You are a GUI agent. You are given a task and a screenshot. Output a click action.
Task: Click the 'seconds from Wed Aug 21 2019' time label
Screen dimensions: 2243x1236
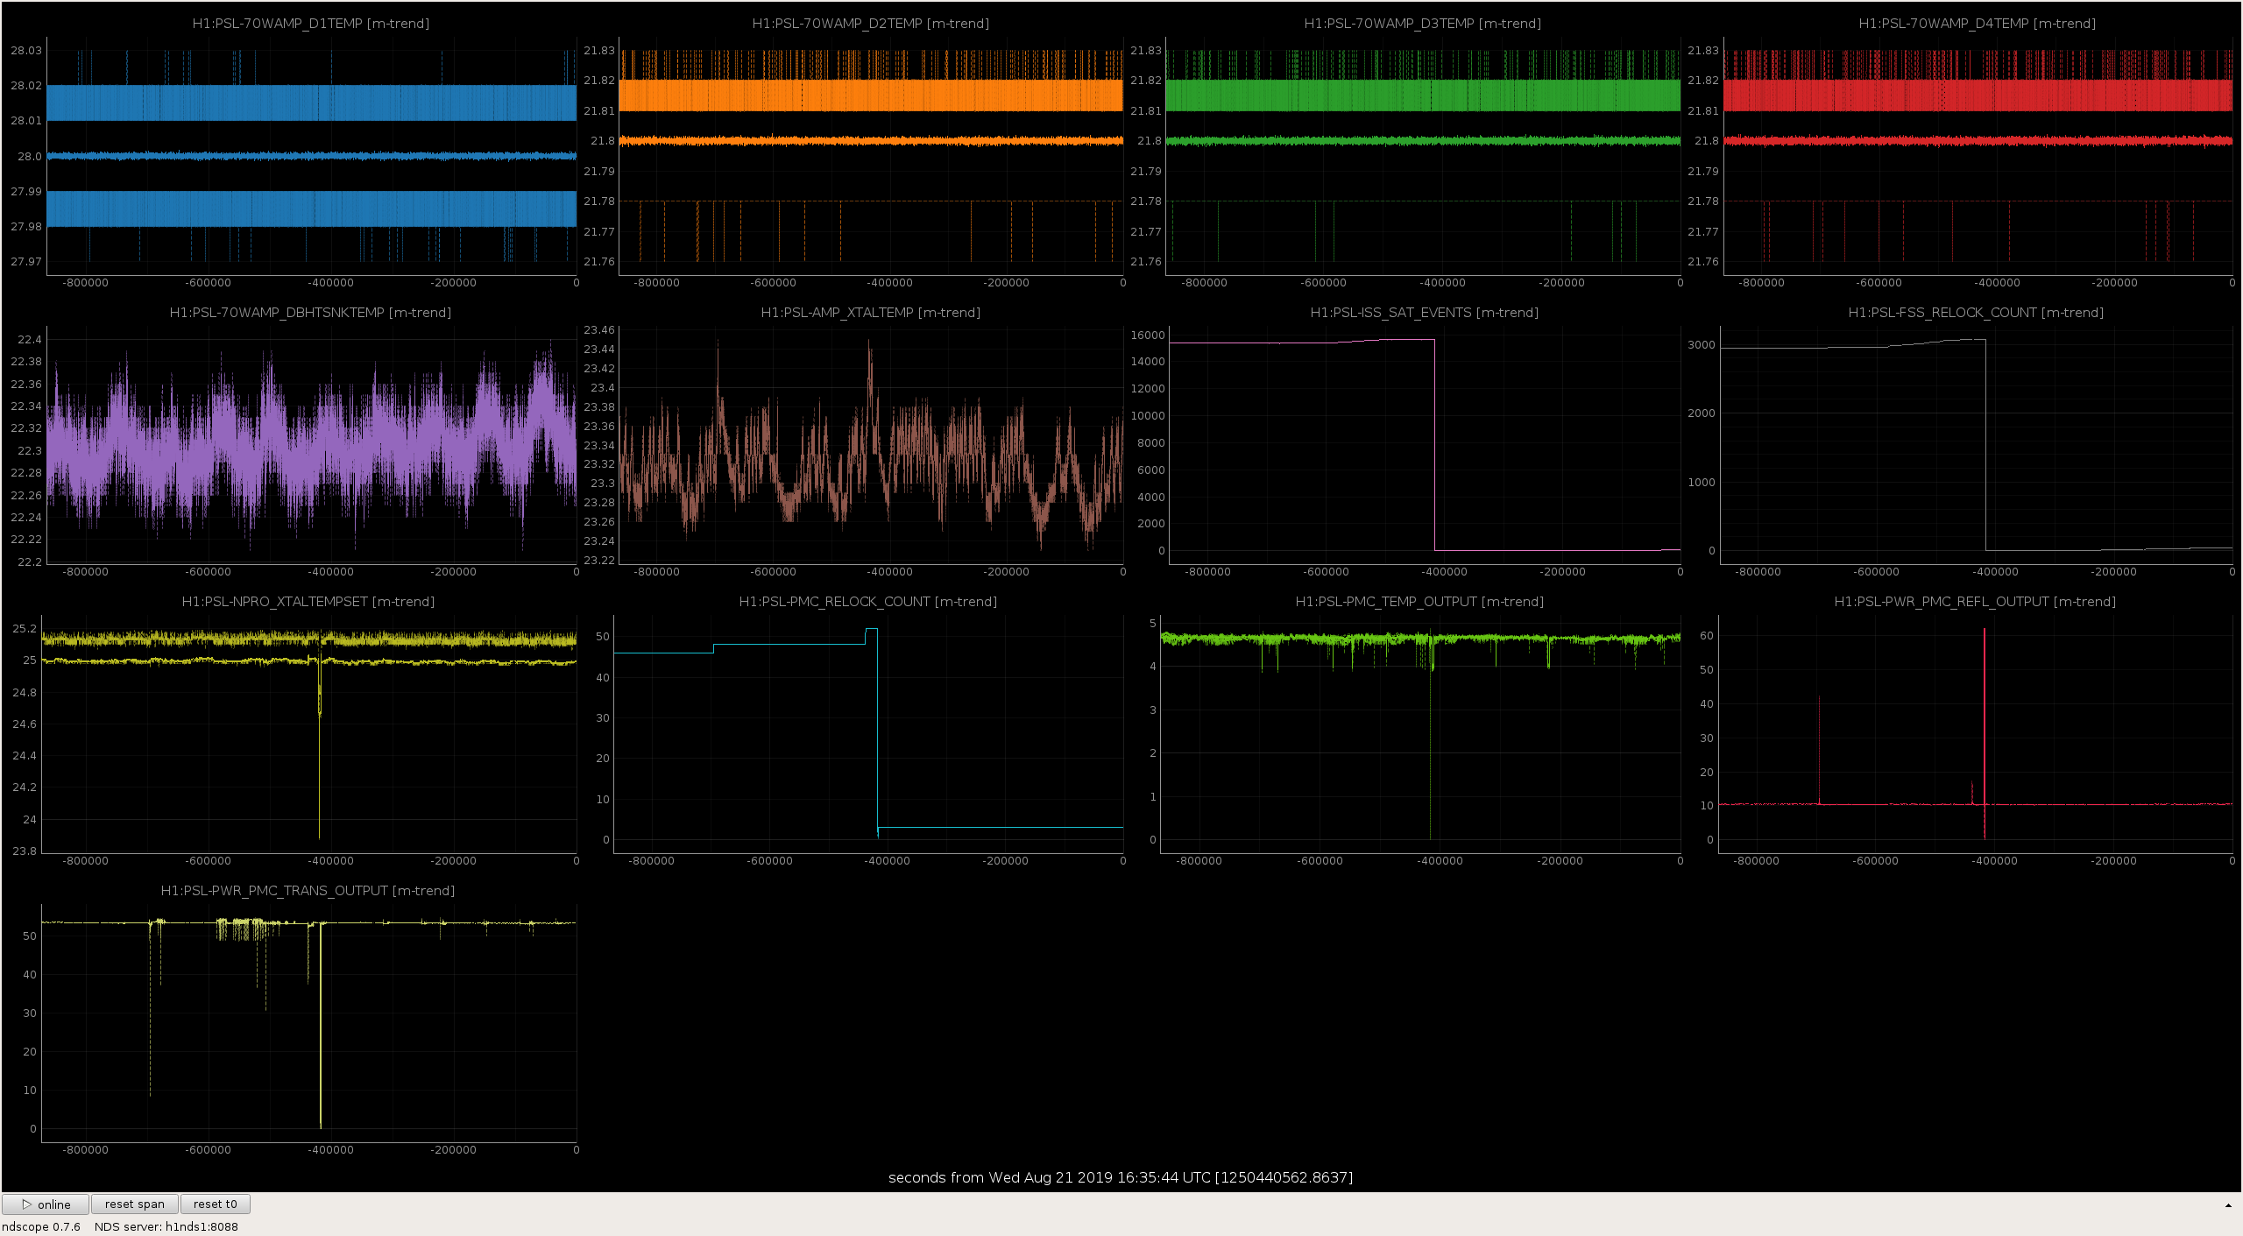pos(1121,1177)
